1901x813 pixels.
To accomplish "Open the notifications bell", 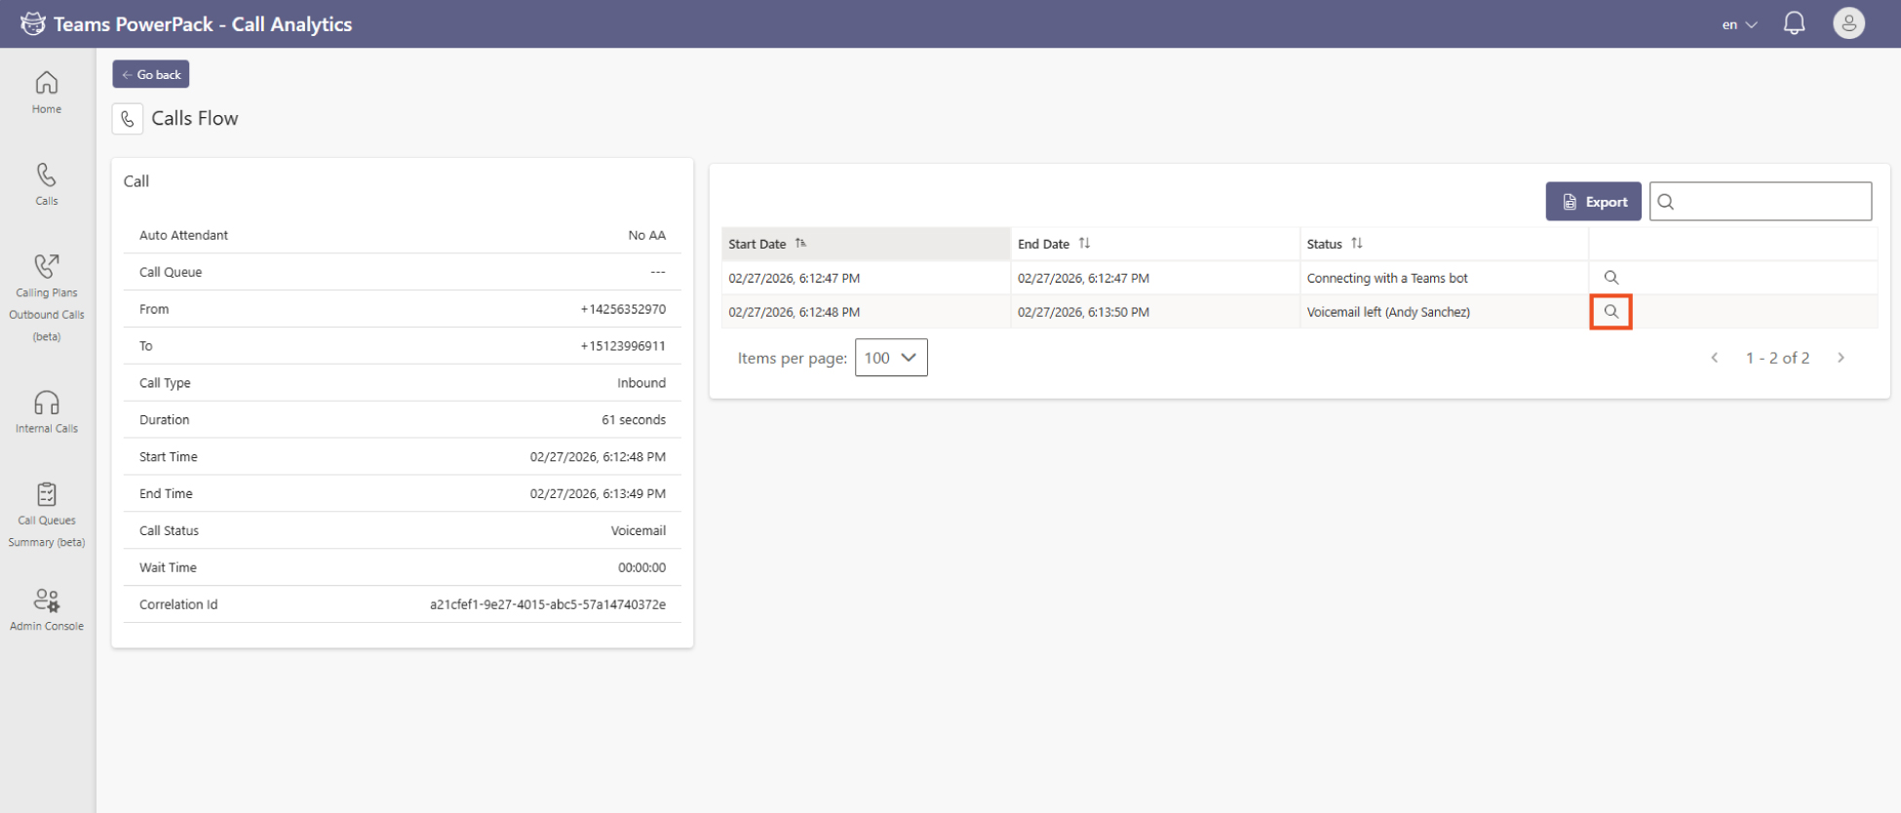I will click(1794, 23).
